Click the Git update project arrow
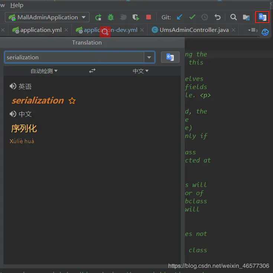 click(x=179, y=17)
